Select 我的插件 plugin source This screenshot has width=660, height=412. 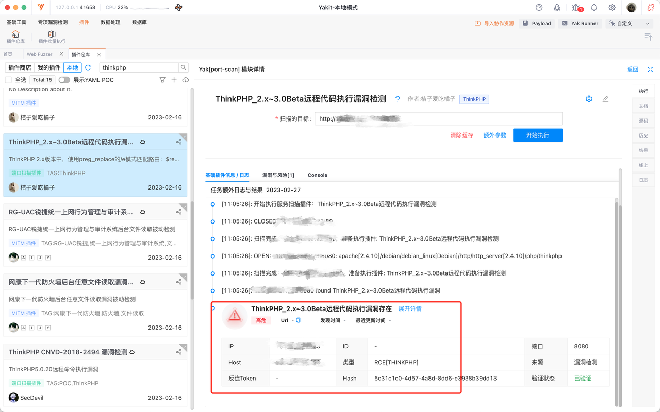point(49,67)
